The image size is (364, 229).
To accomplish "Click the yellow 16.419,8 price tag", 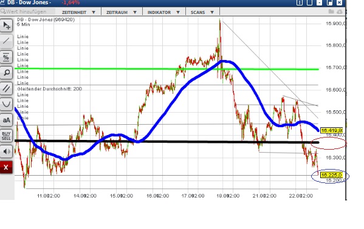I will click(332, 130).
